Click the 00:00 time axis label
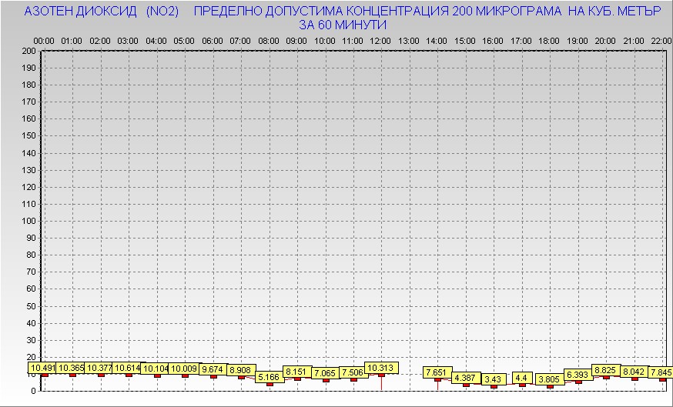Screen dimensions: 673x407 pos(44,40)
